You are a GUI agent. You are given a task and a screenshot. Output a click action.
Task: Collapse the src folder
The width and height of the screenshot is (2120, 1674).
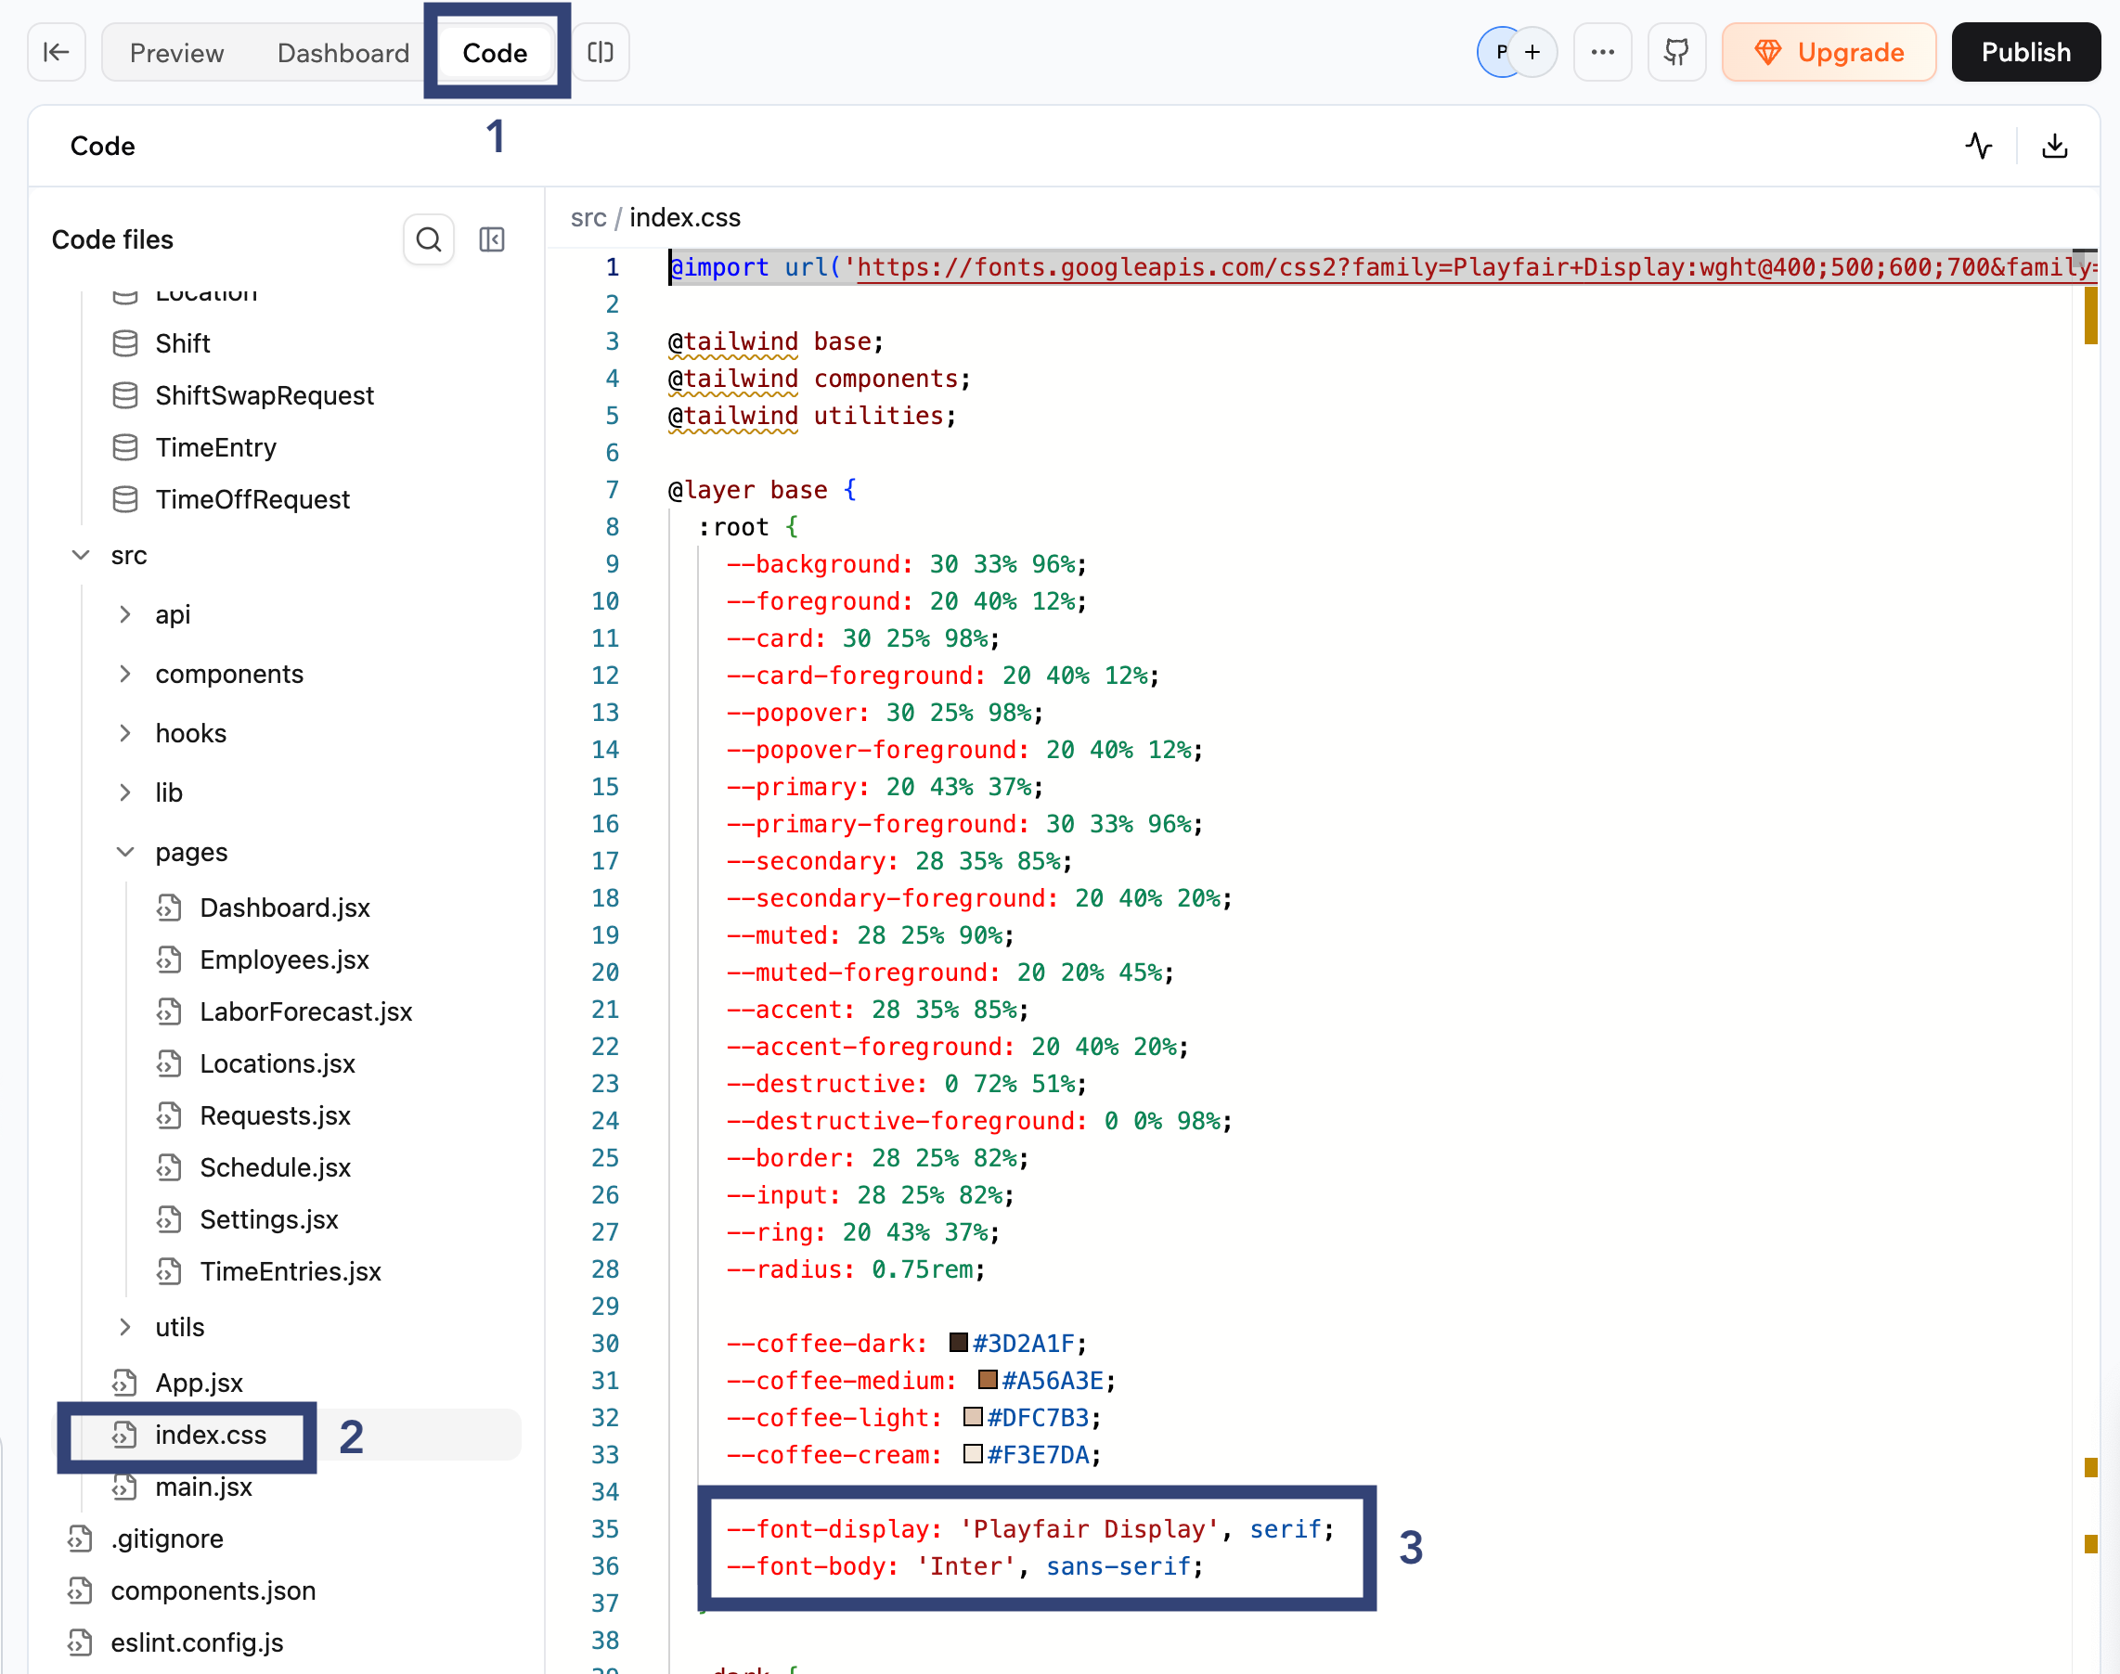(x=82, y=555)
